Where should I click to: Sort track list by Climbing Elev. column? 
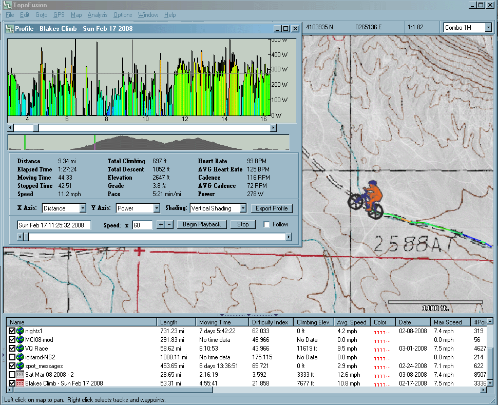tap(314, 322)
